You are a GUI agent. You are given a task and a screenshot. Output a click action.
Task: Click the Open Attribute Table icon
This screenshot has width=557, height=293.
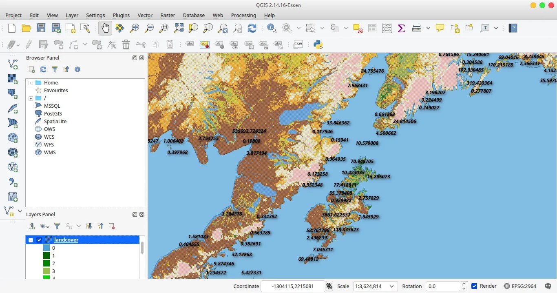click(372, 28)
